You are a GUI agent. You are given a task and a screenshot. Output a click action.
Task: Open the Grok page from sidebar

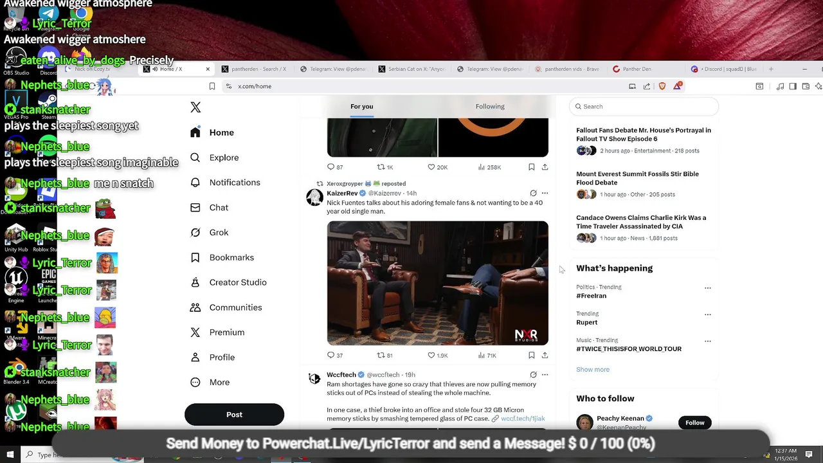(210, 232)
